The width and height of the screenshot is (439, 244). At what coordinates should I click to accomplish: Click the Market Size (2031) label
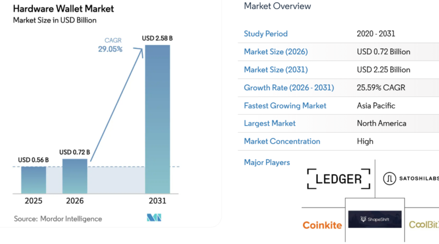275,70
